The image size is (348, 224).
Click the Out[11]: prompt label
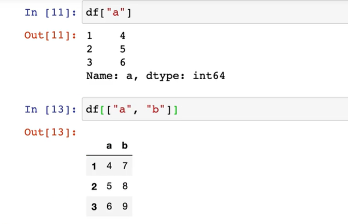click(x=50, y=35)
